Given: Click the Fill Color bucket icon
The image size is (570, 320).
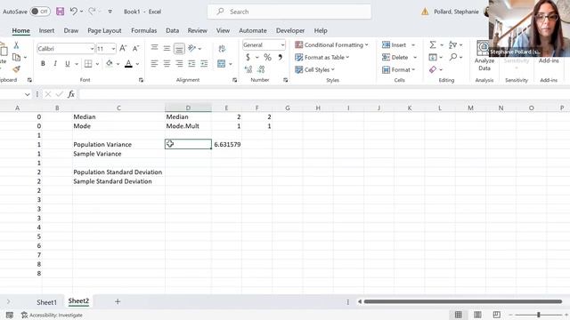Looking at the screenshot, I should [x=110, y=64].
